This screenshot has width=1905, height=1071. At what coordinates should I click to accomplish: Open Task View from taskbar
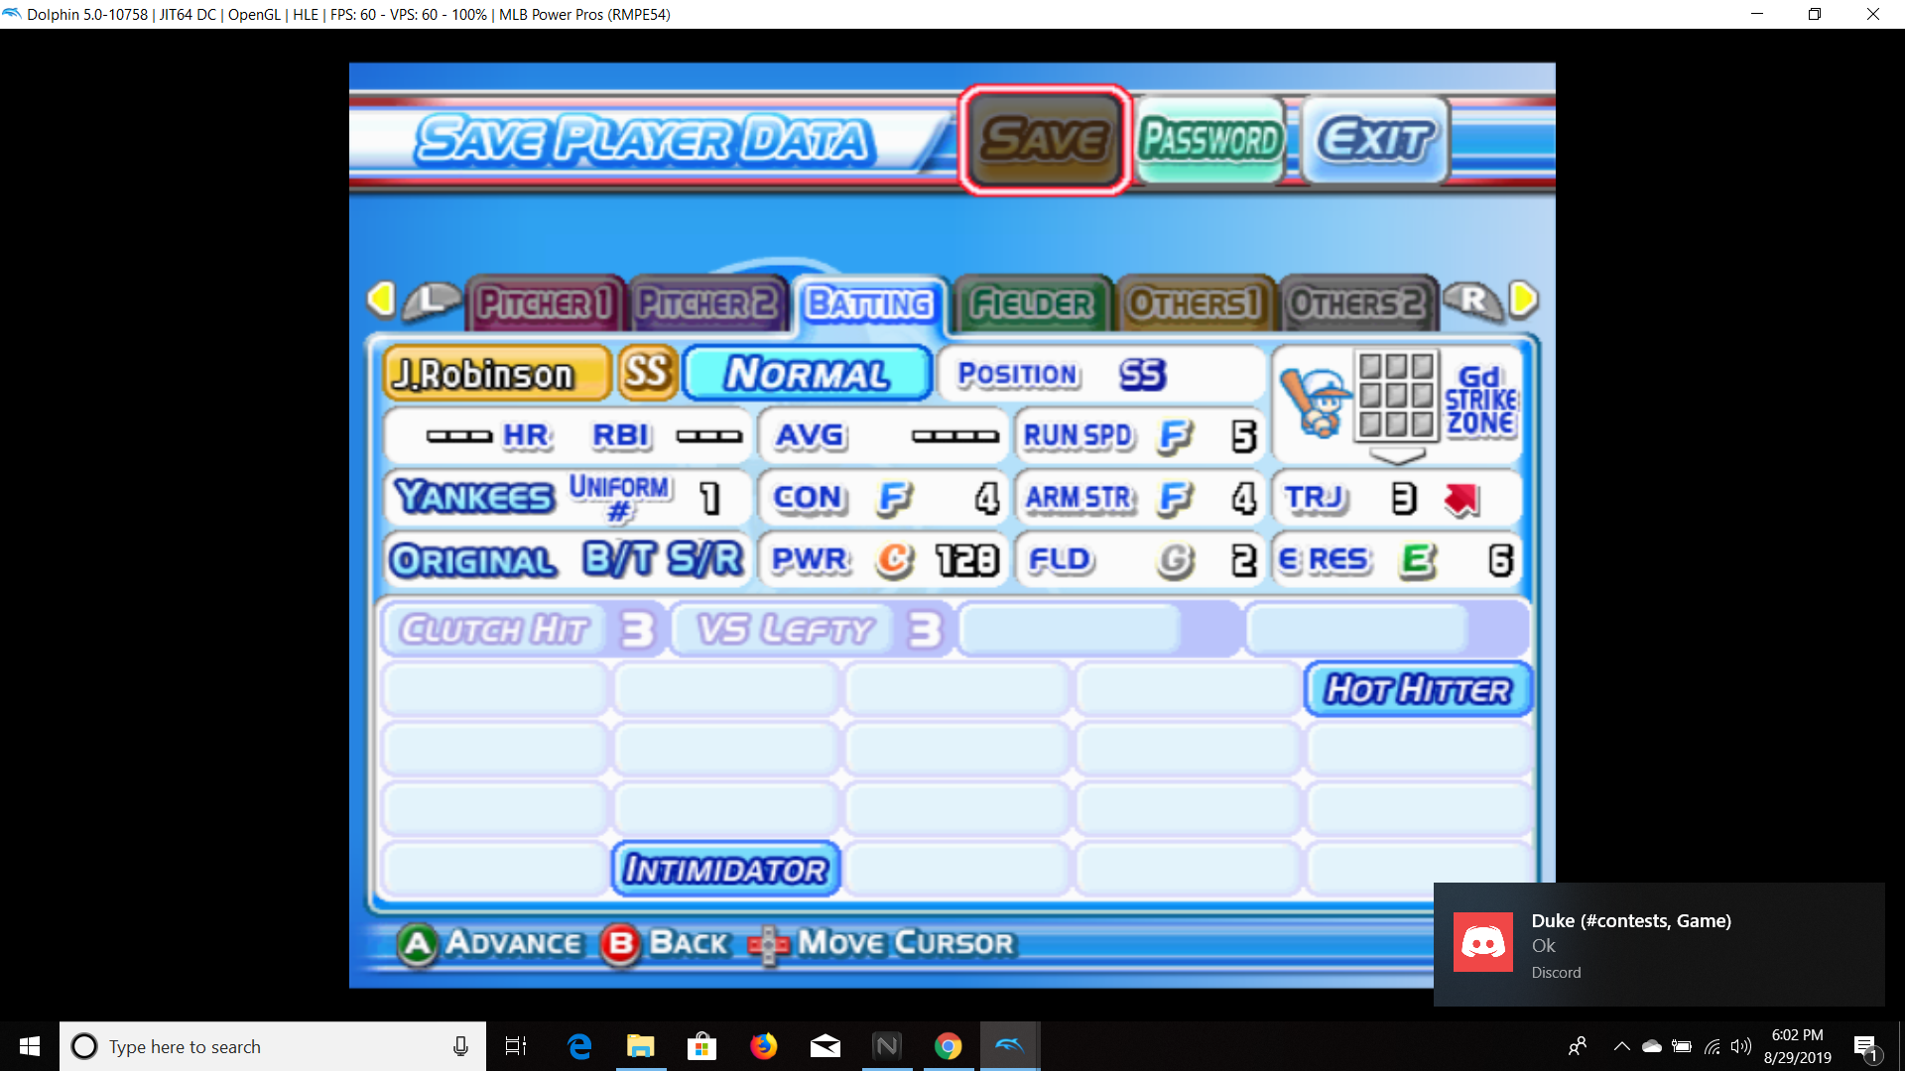click(x=516, y=1046)
